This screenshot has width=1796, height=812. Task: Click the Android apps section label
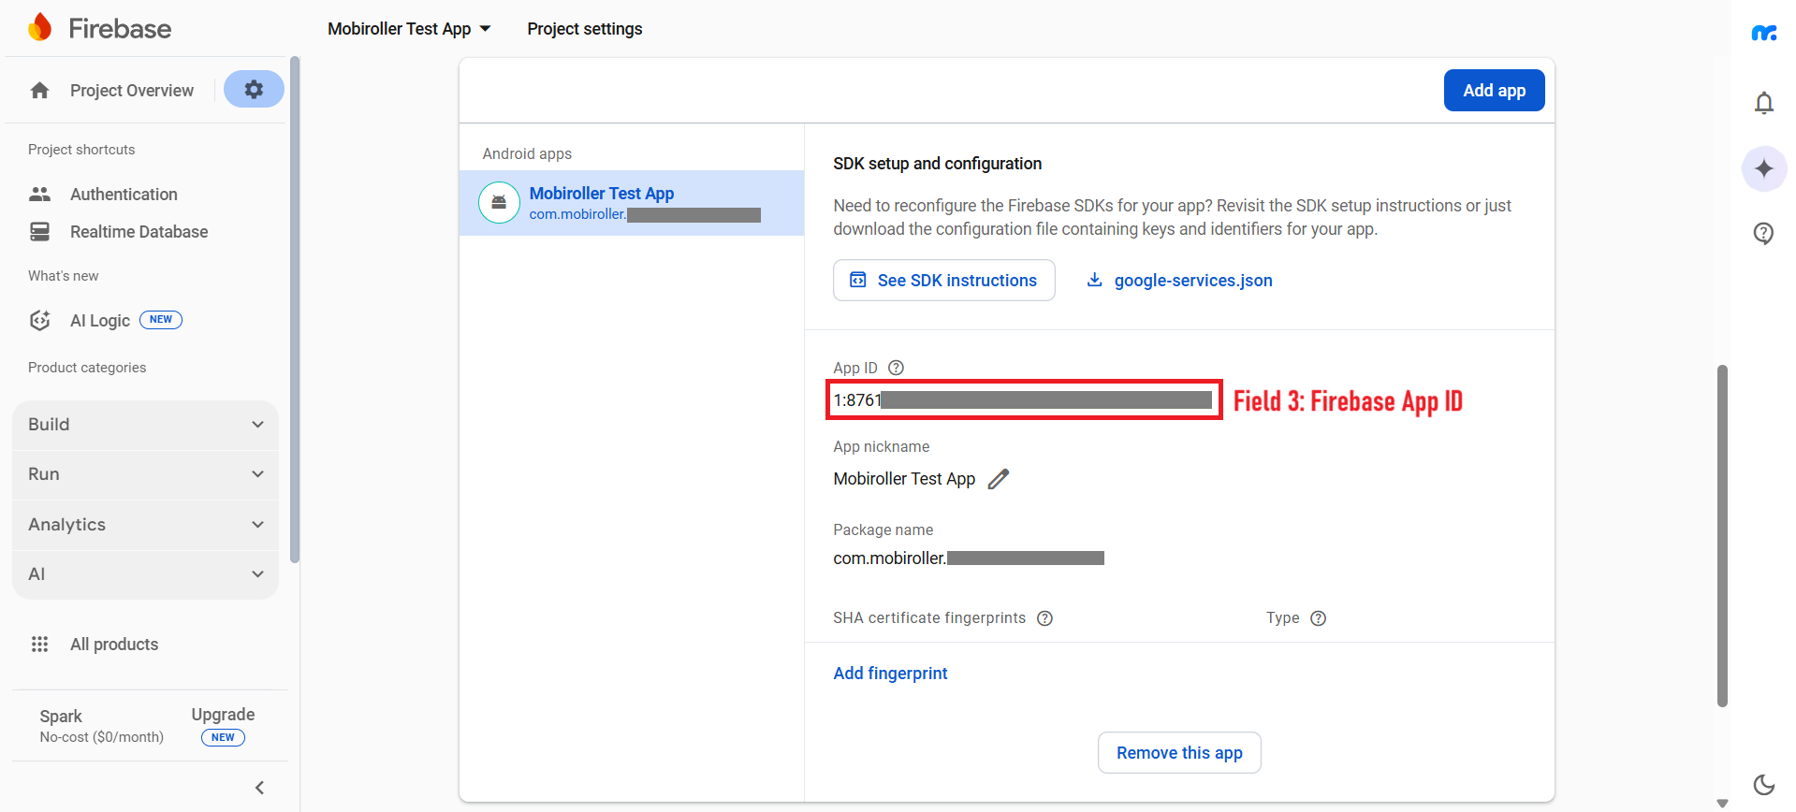point(527,153)
